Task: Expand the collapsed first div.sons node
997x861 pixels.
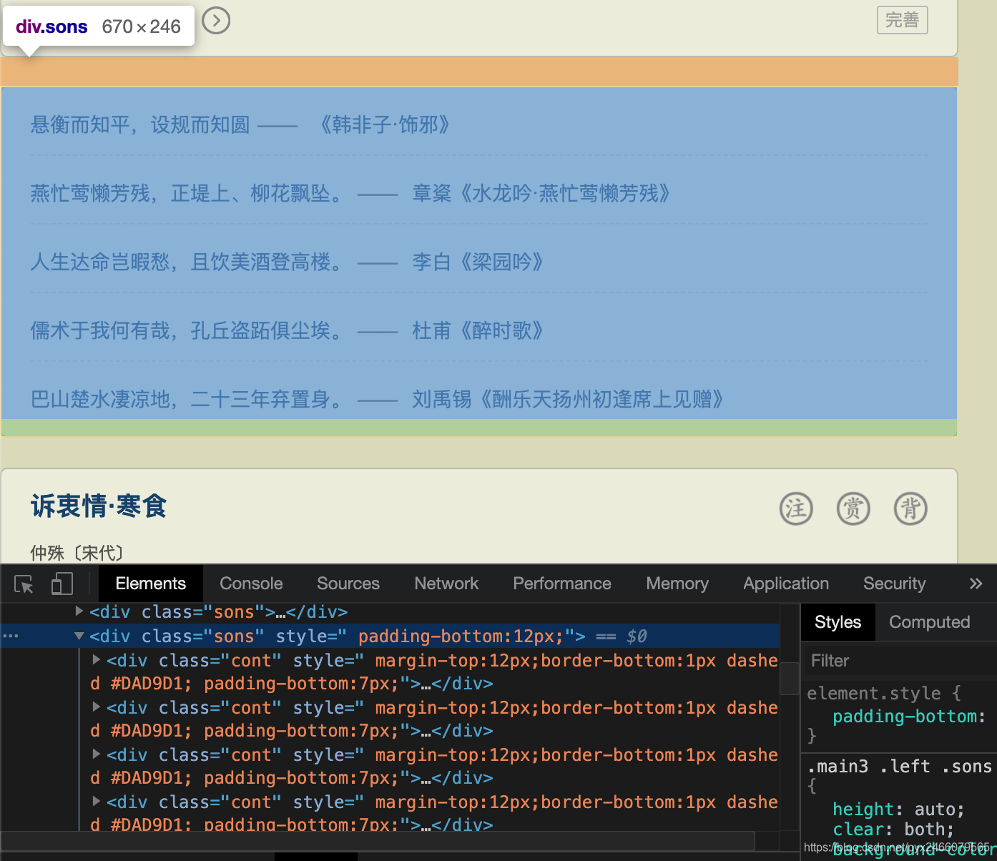Action: coord(79,611)
